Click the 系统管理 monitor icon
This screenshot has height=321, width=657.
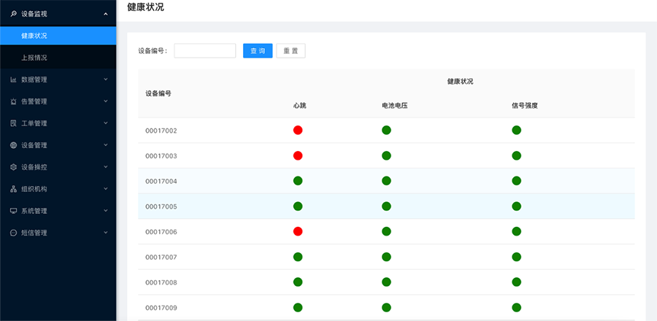coord(13,211)
